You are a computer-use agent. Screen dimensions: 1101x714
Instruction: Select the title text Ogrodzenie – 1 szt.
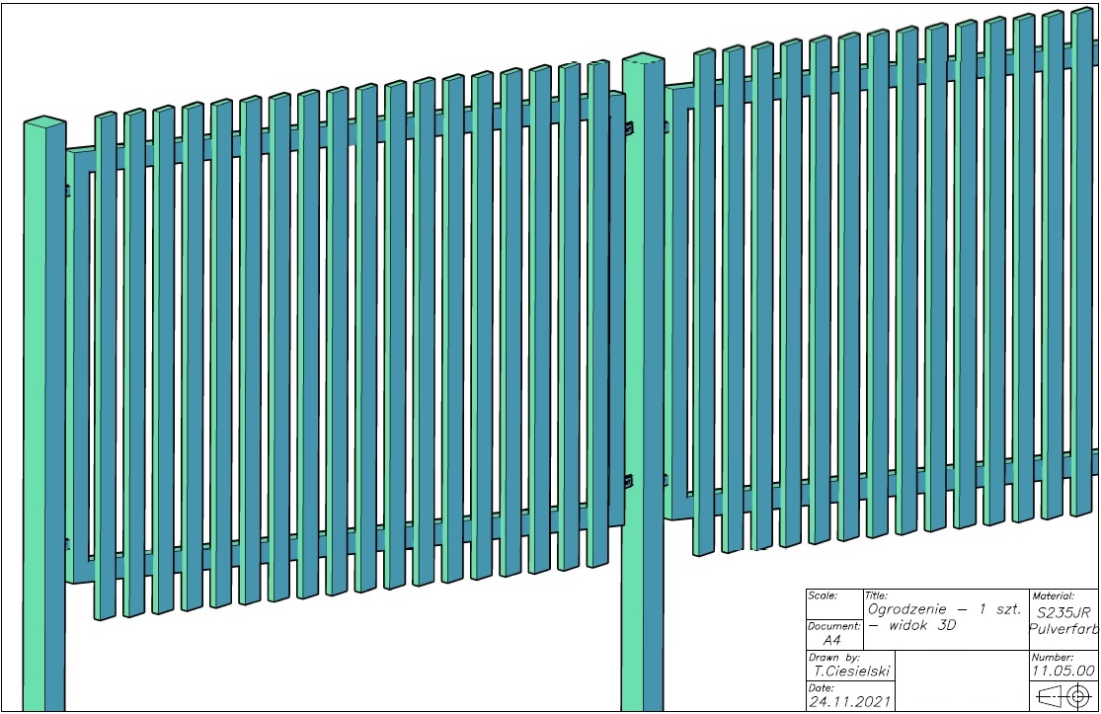pos(944,609)
